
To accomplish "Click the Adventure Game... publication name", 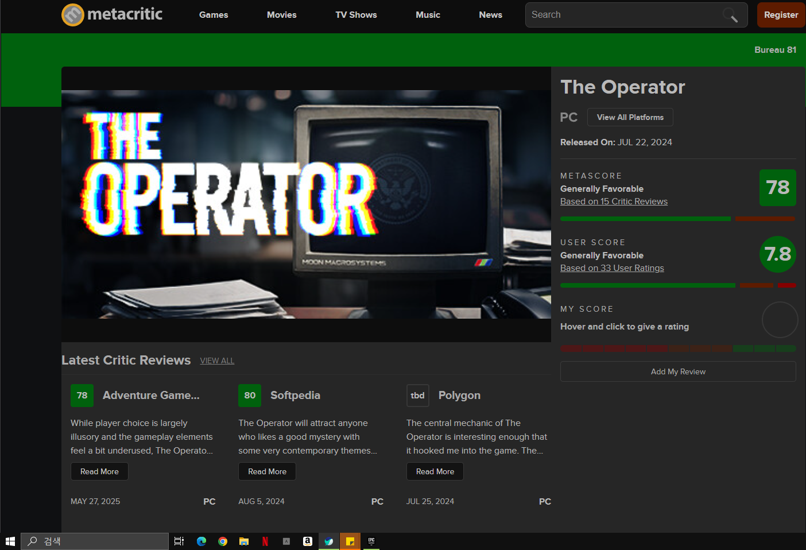I will click(151, 396).
